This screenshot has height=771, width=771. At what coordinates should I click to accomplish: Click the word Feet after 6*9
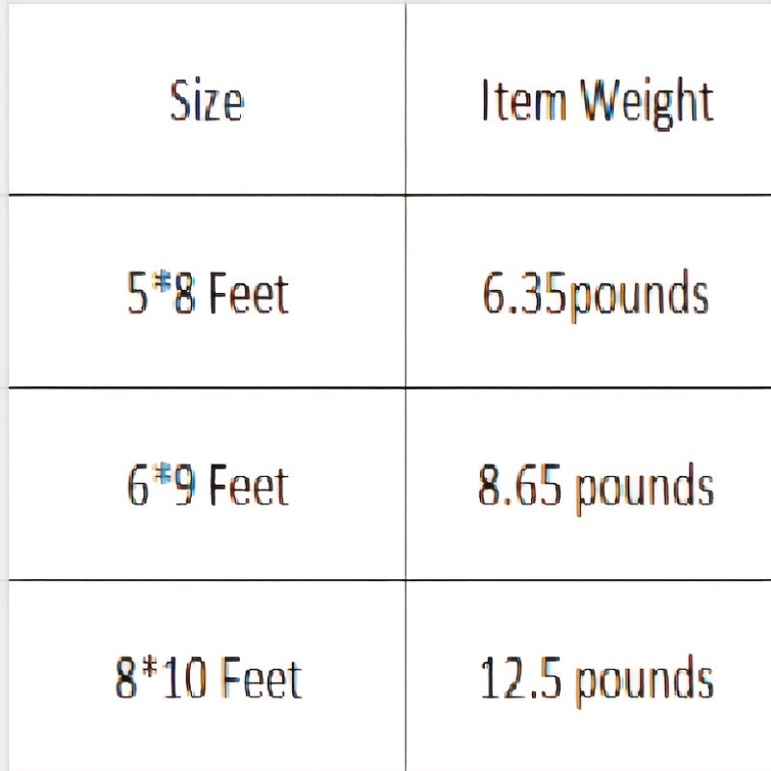pos(249,486)
